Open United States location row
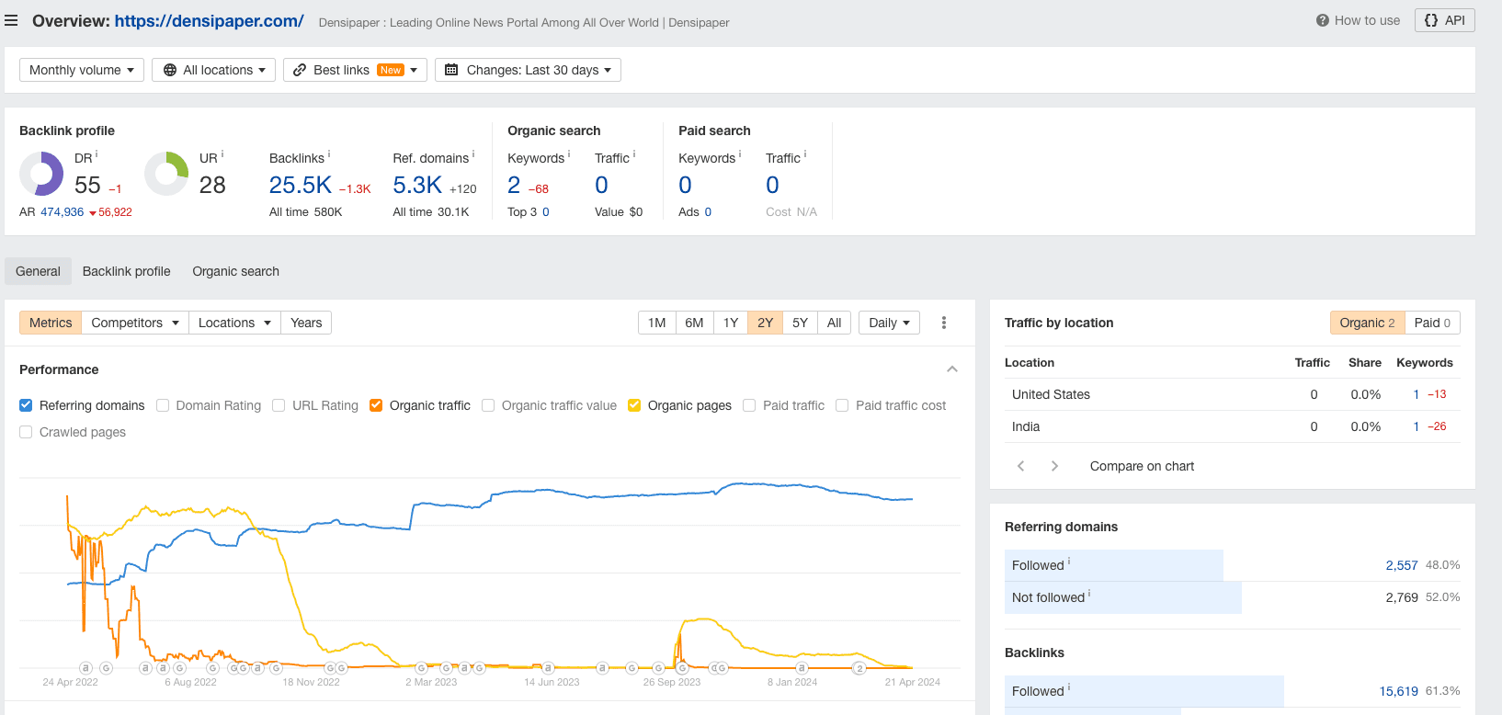The height and width of the screenshot is (715, 1502). tap(1232, 394)
